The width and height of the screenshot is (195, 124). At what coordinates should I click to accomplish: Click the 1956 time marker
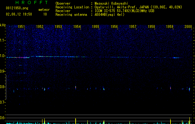pyautogui.click(x=114, y=27)
